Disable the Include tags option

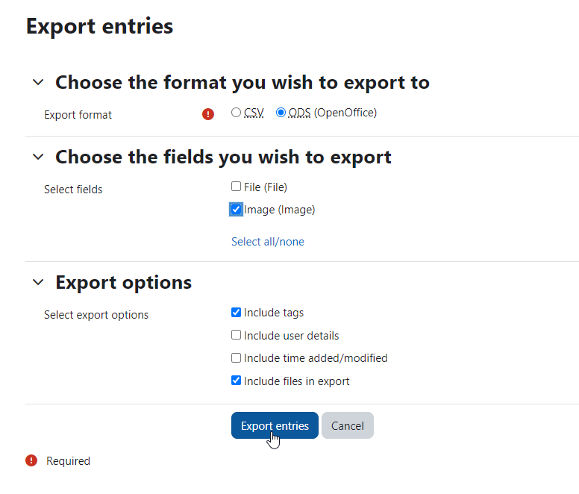tap(236, 313)
